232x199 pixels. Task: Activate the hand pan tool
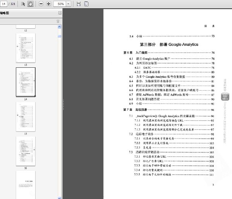tap(31, 4)
